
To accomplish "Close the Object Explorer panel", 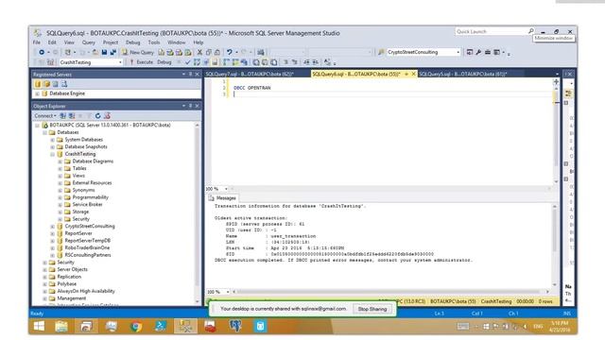I will pos(198,106).
